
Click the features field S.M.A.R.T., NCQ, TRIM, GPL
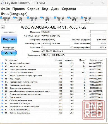[x=74, y=55]
